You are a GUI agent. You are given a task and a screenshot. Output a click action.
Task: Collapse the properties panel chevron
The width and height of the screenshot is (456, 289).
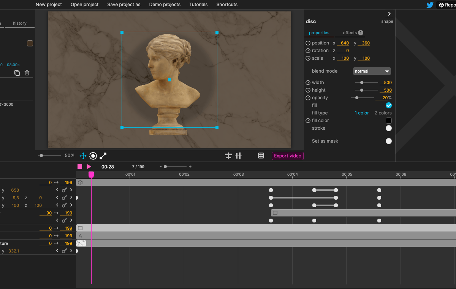(389, 14)
